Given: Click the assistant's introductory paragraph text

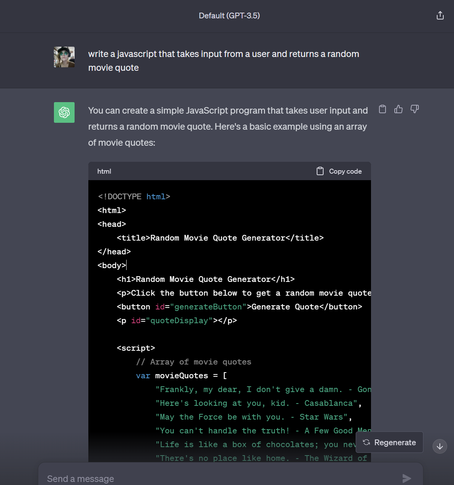Looking at the screenshot, I should tap(228, 127).
